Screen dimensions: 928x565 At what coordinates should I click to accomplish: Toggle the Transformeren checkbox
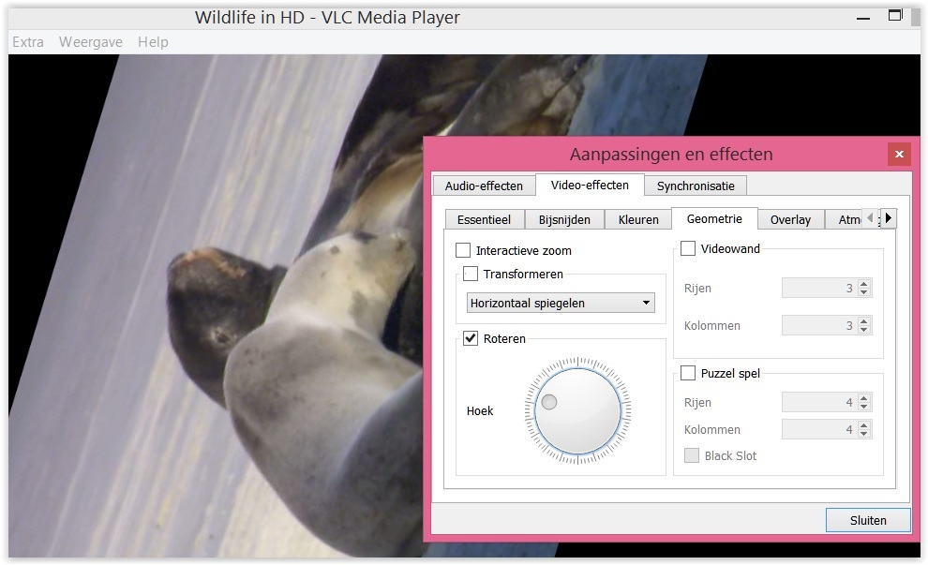[x=471, y=274]
